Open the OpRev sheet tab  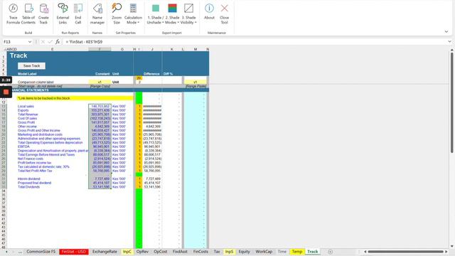point(142,252)
